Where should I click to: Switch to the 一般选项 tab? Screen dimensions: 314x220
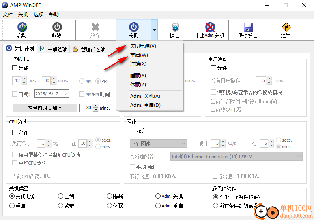pos(54,49)
